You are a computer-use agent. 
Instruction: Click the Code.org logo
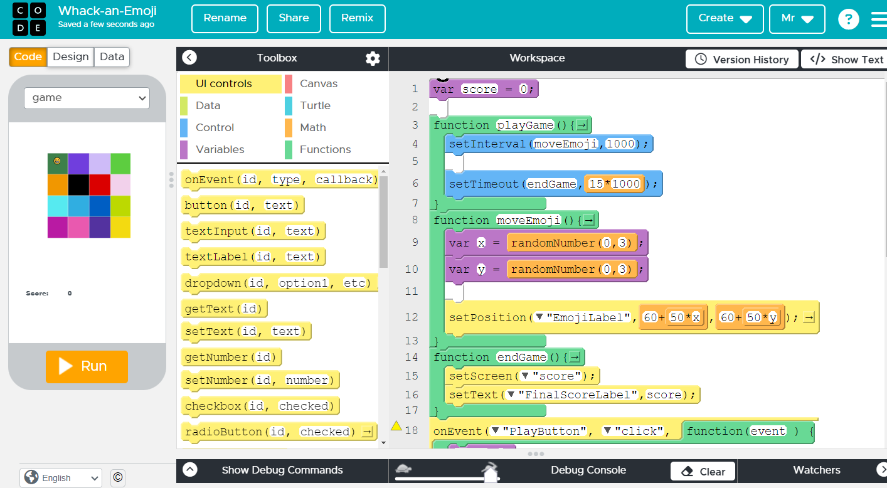coord(29,19)
